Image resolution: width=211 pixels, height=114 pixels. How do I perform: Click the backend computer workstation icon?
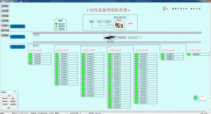119,25
